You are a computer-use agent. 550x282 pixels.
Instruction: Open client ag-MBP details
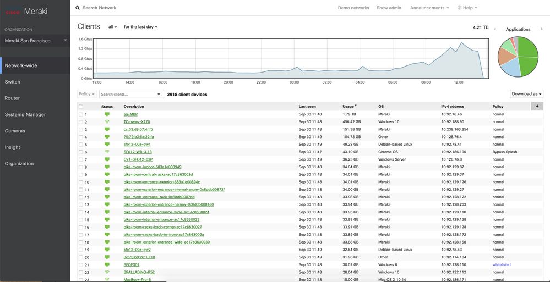click(x=130, y=114)
